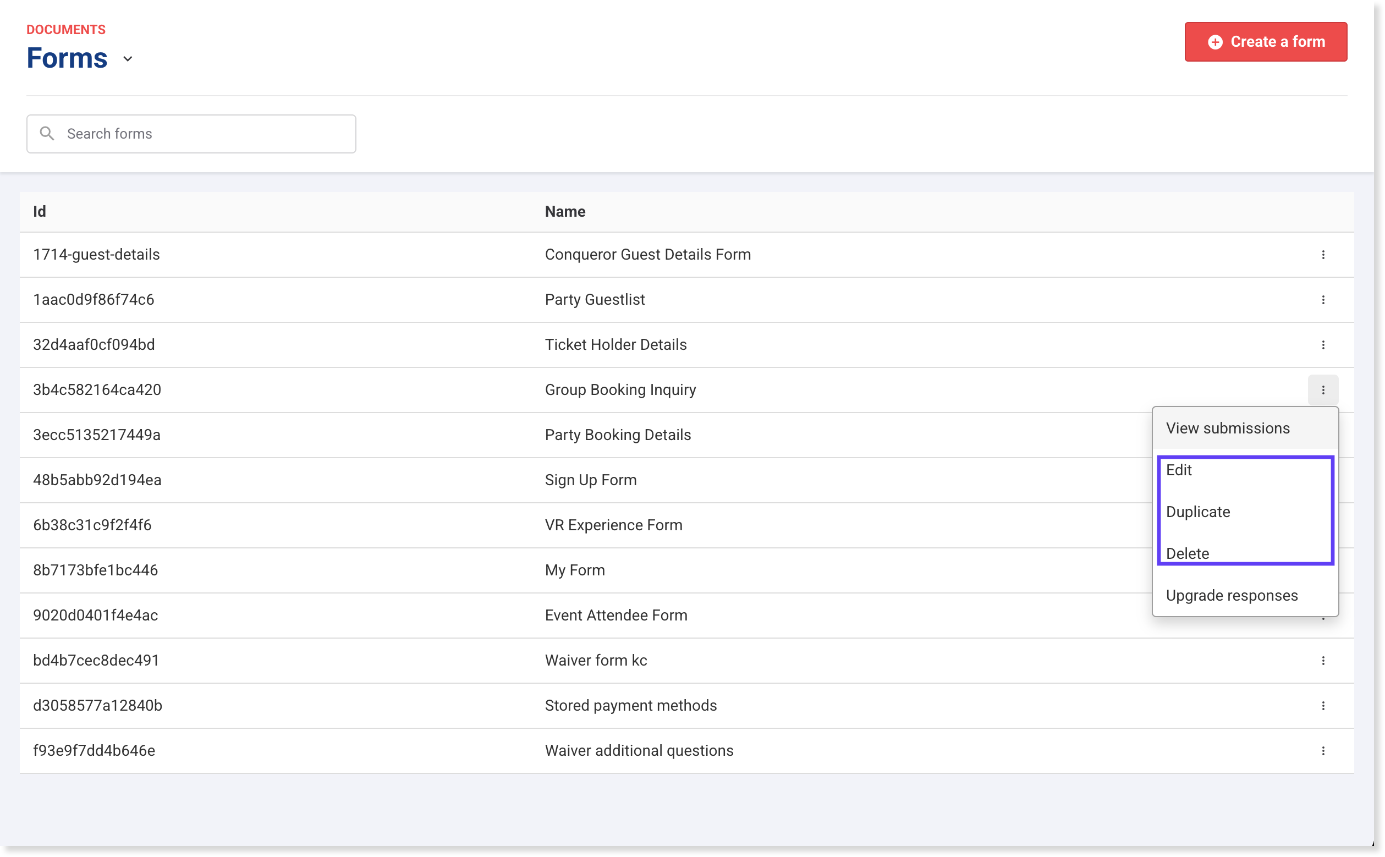Click the magnifier icon in search box
1385x857 pixels.
[x=47, y=134]
